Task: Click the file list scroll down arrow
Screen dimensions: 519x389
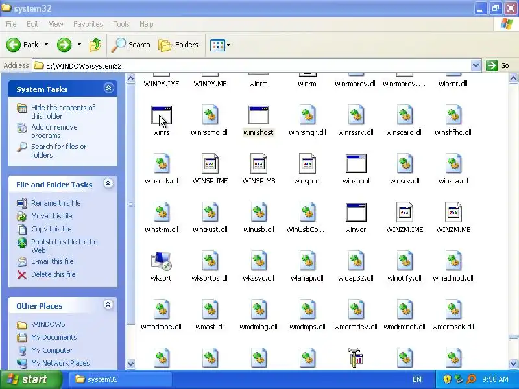Action: [513, 364]
